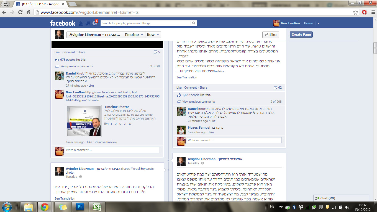Click the Chrome home icon
Viewport: 377px width, 212px height.
coord(28,12)
